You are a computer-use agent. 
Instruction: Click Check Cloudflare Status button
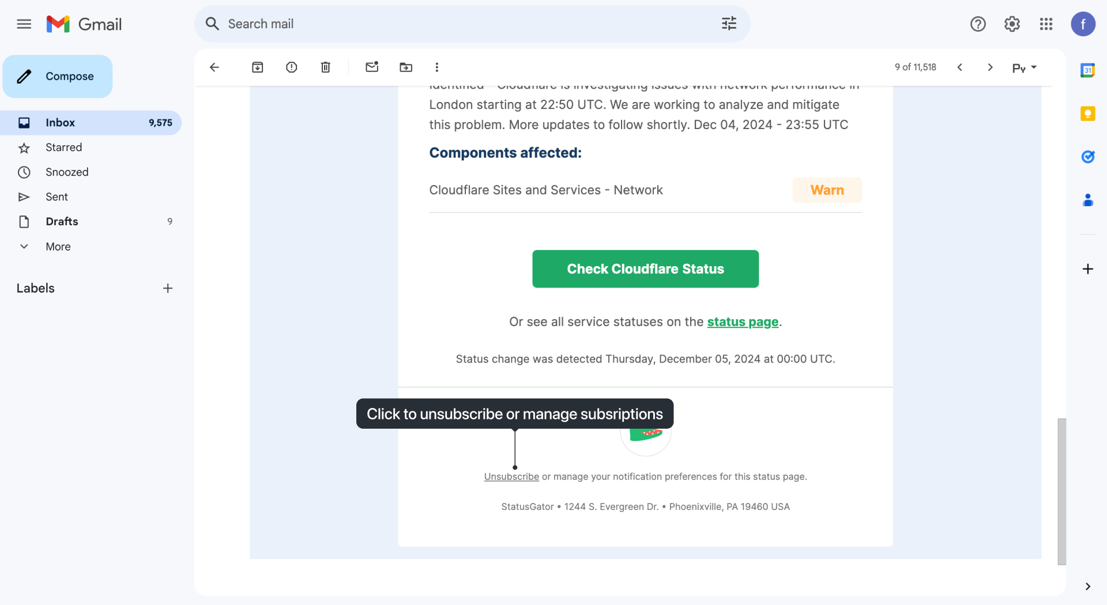pyautogui.click(x=645, y=269)
